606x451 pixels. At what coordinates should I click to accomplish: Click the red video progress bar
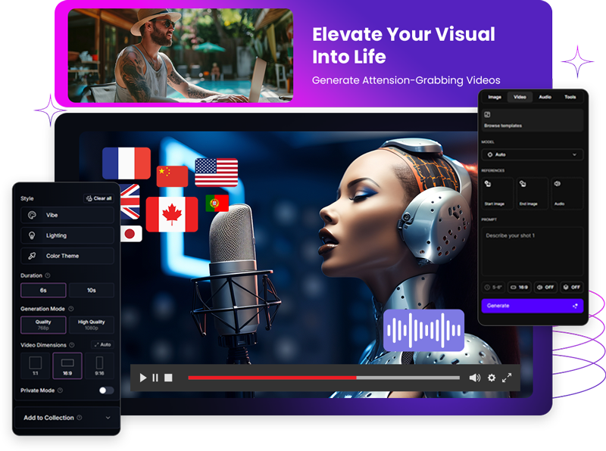coord(272,378)
